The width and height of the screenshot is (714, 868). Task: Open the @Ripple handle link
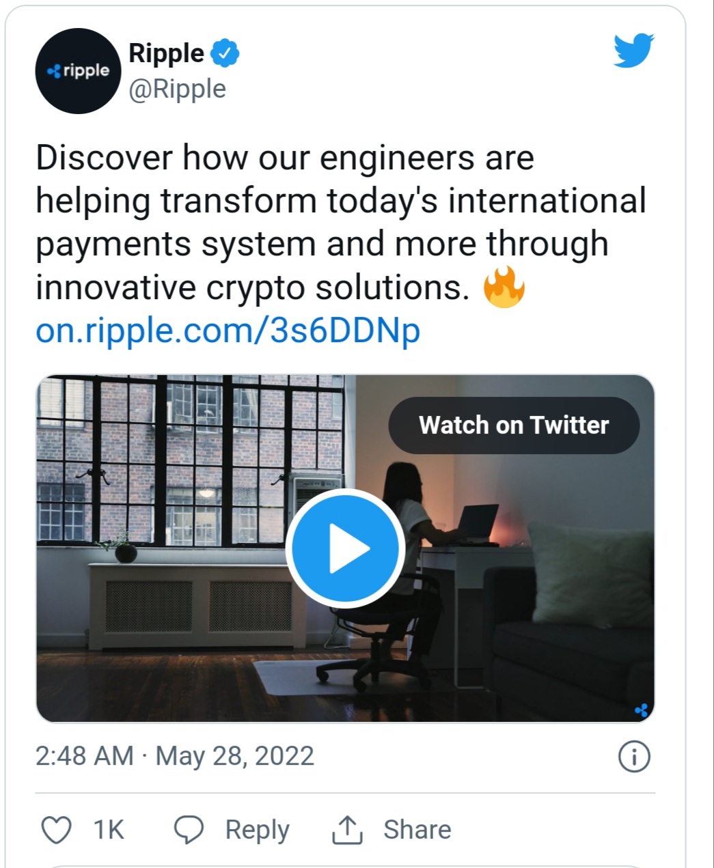(177, 89)
